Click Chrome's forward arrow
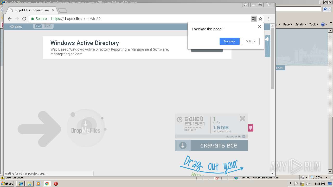Image resolution: width=333 pixels, height=187 pixels. 17,19
